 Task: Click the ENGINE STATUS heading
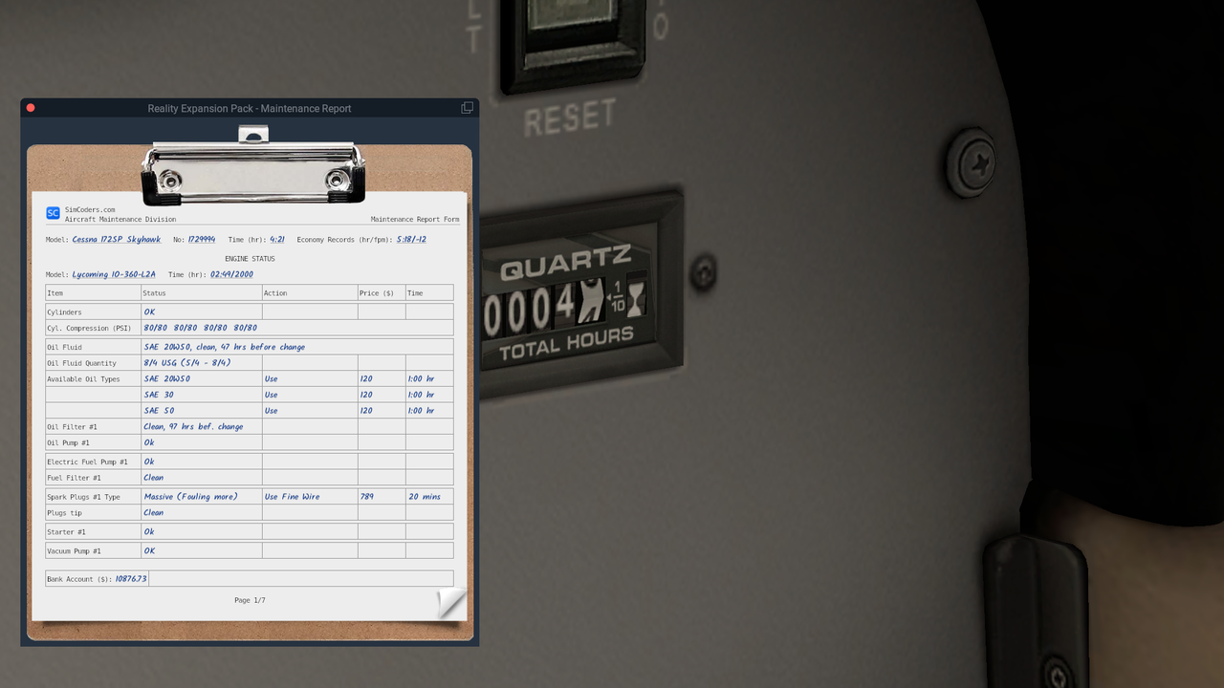pos(250,259)
